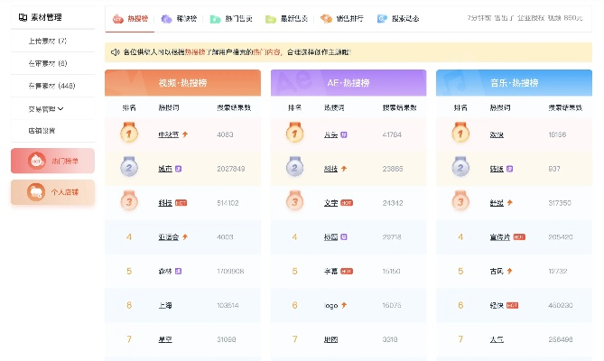The image size is (604, 361).
Task: Open keyword 地图 in AE ranking
Action: click(x=330, y=339)
